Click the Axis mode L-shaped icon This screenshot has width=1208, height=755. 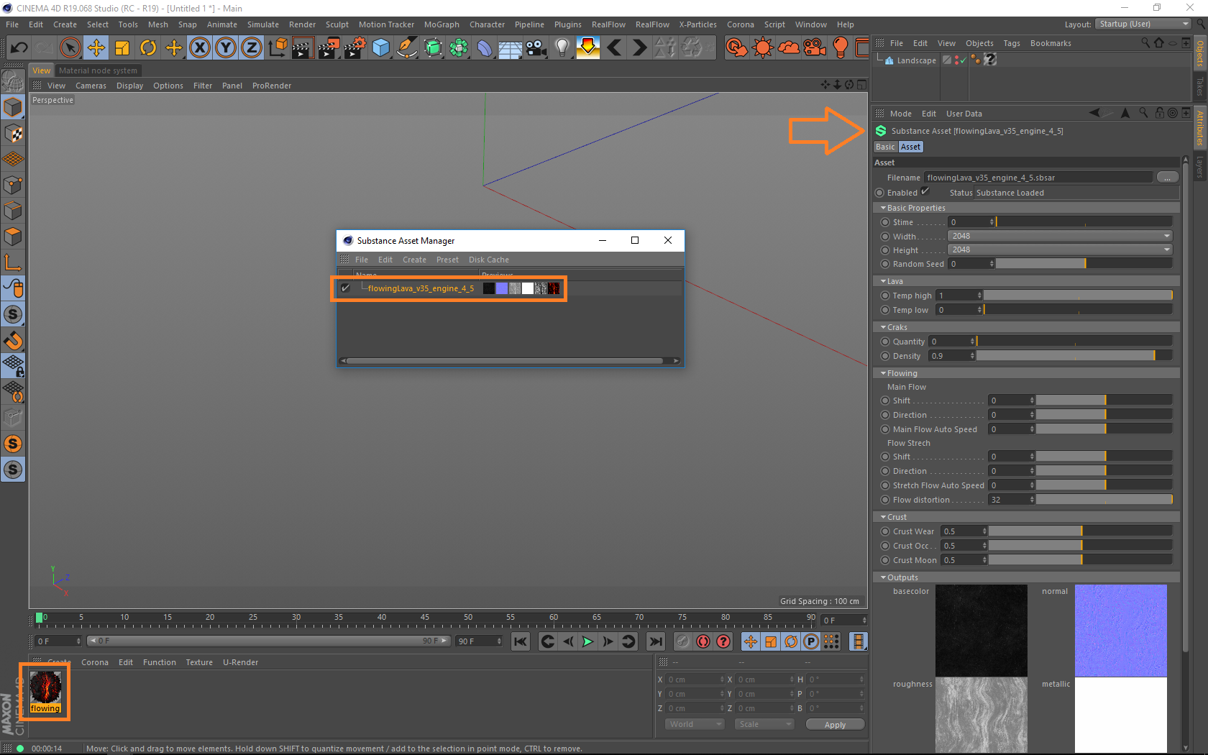click(x=13, y=263)
